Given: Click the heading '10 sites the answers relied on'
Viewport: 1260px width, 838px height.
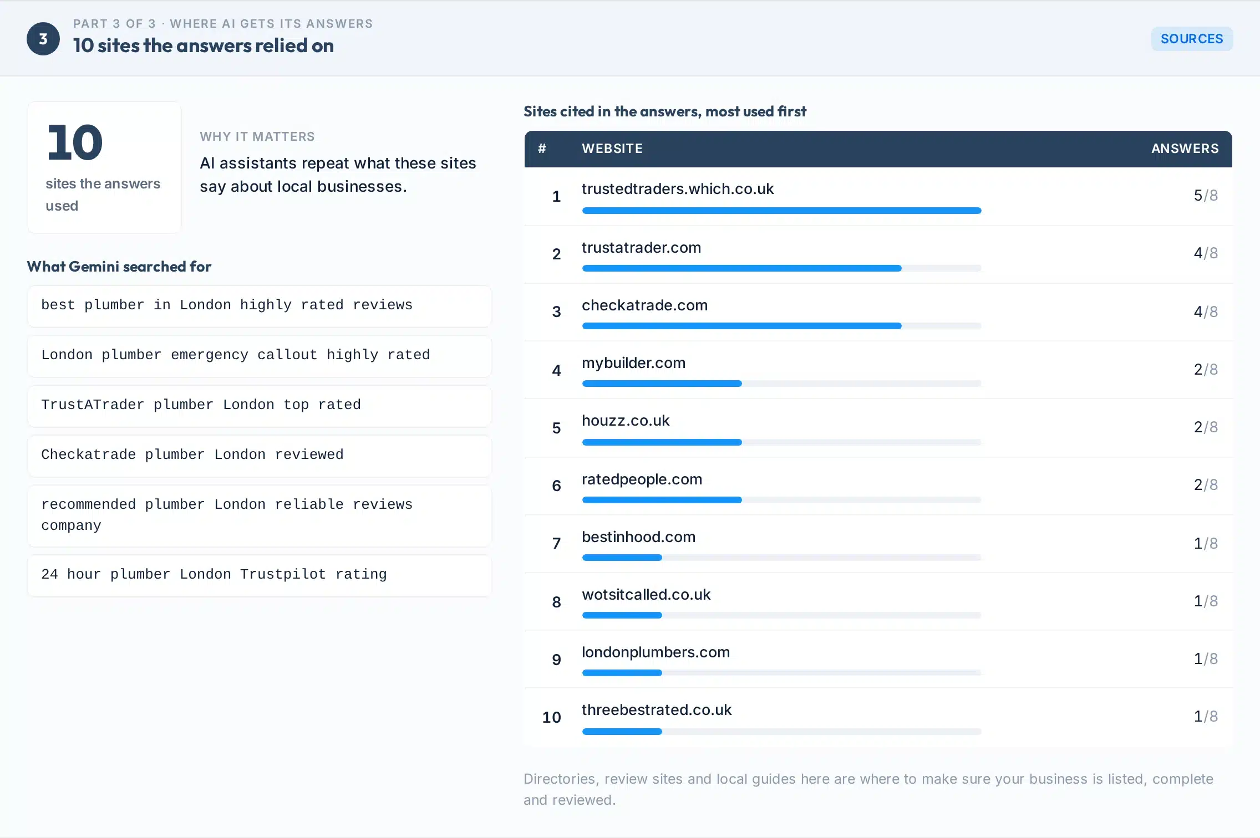Looking at the screenshot, I should point(204,45).
